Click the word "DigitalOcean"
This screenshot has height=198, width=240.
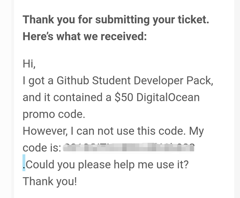[168, 98]
